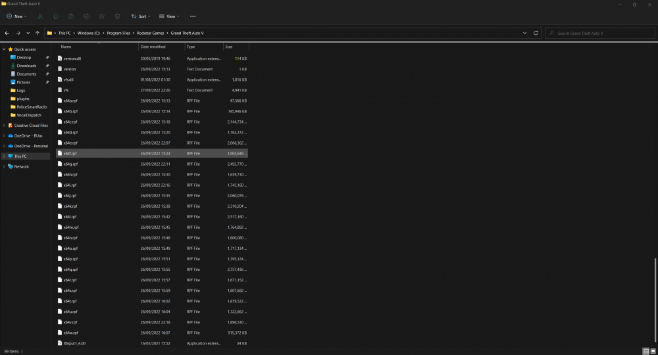Click the x64s.rpf file row

pyautogui.click(x=152, y=291)
